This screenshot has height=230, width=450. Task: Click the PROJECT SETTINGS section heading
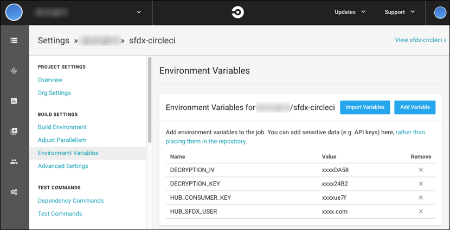point(62,67)
